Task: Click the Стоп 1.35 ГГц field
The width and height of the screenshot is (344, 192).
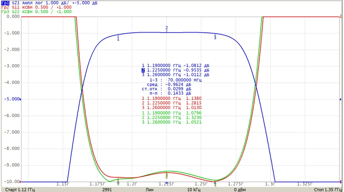Action: pos(328,190)
